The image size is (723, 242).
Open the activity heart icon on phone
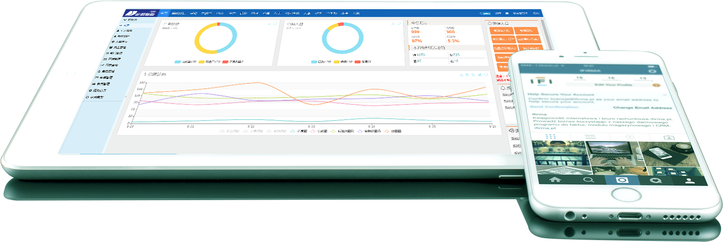(655, 181)
